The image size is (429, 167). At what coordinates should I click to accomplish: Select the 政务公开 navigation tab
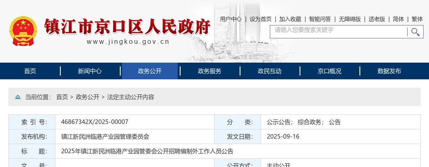click(150, 71)
